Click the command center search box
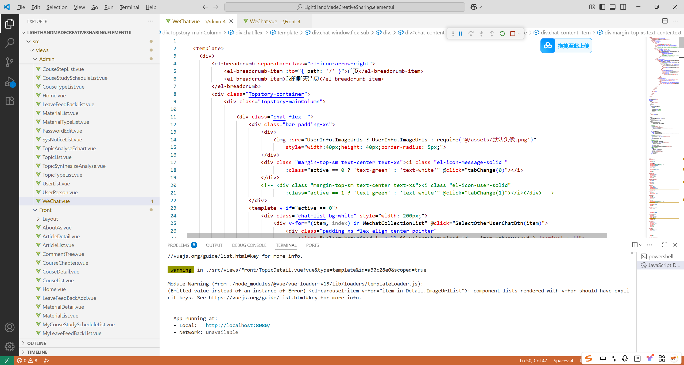684x365 pixels. click(x=345, y=7)
